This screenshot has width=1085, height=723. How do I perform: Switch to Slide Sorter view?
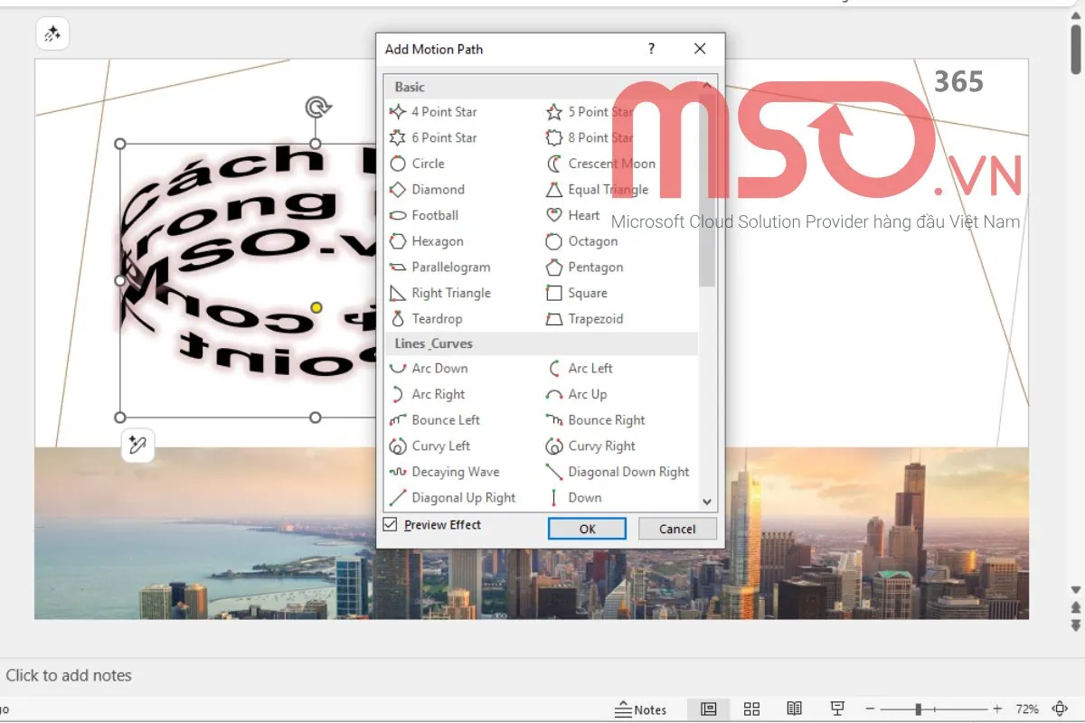(x=751, y=709)
